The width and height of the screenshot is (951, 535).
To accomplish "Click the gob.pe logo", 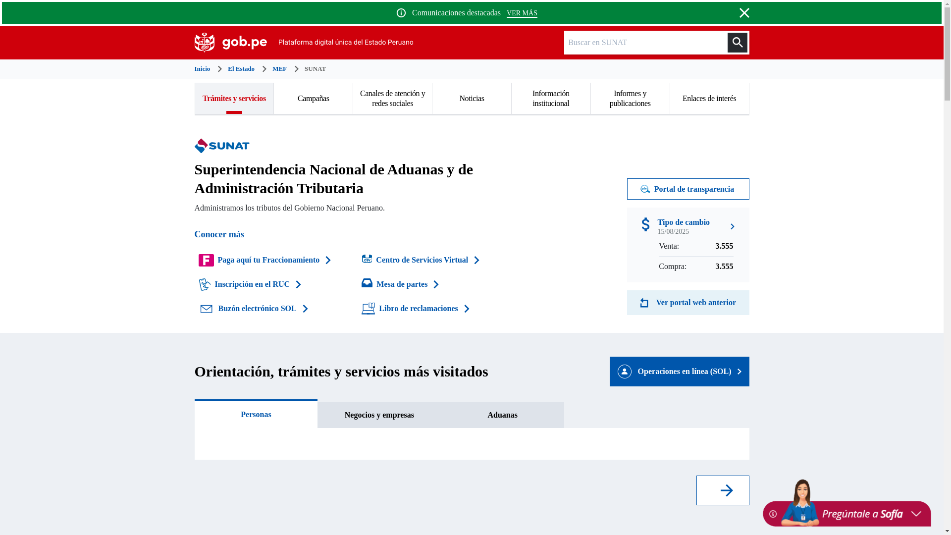I will tap(231, 43).
